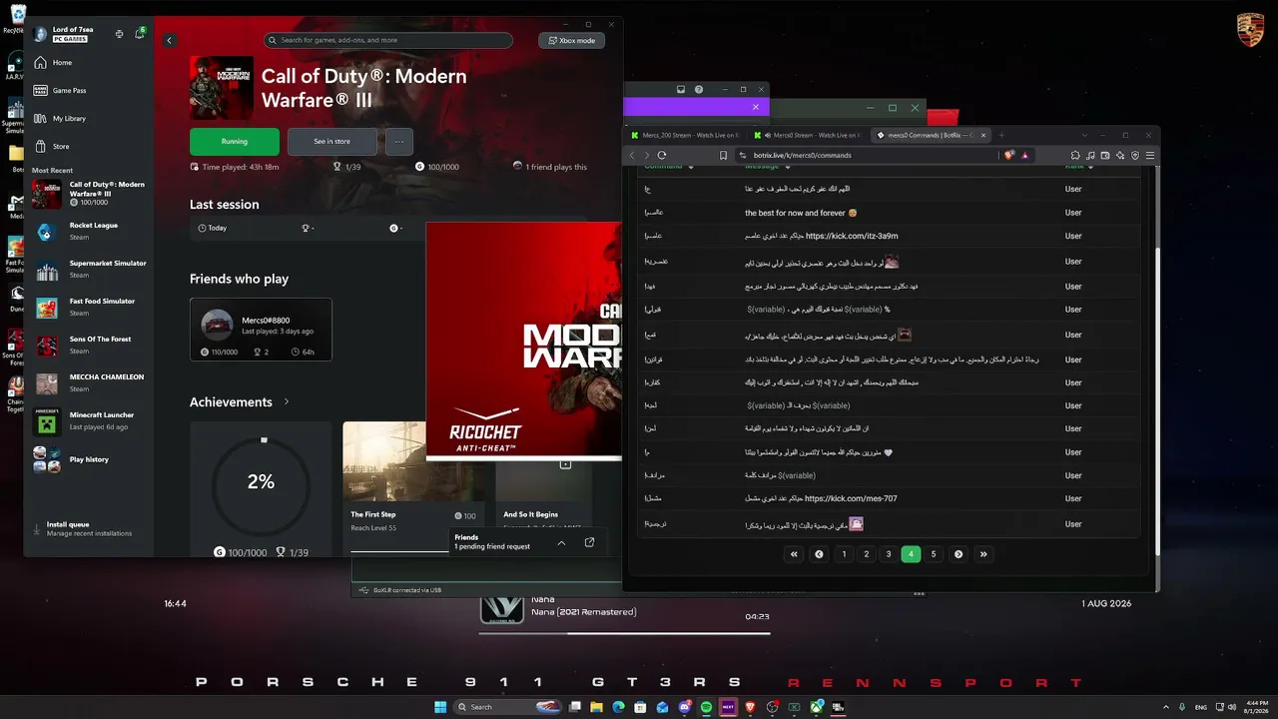1278x719 pixels.
Task: Open the https://kick.com/mes-707 link
Action: point(851,498)
